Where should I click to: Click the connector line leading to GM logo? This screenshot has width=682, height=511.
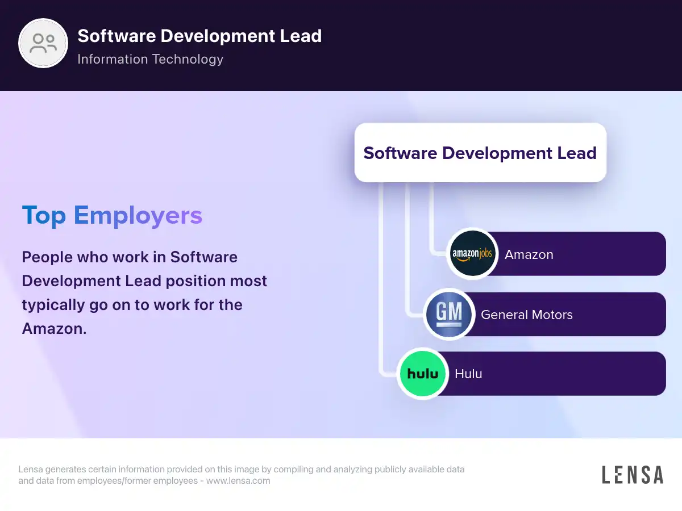click(x=407, y=256)
